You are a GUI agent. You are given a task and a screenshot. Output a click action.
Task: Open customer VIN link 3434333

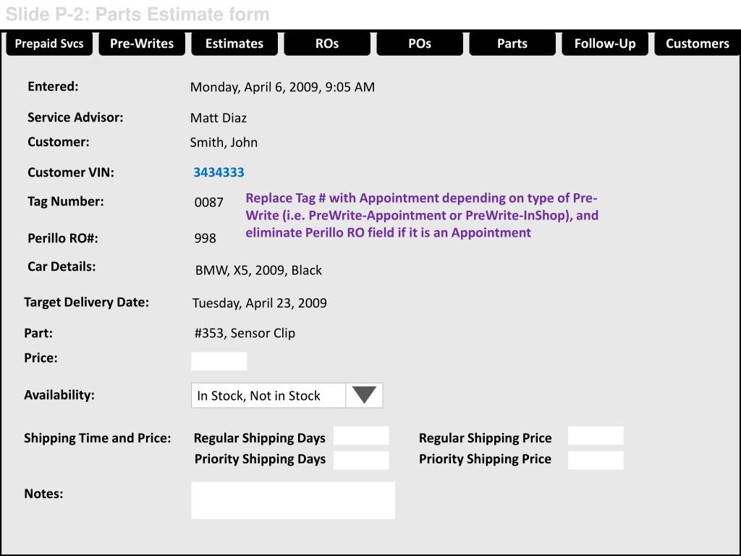click(x=219, y=172)
